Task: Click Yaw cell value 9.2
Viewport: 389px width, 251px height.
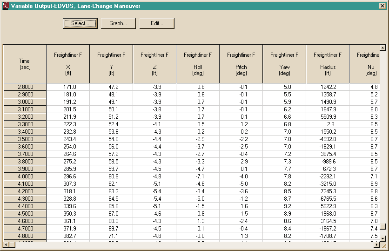Action: pyautogui.click(x=284, y=206)
